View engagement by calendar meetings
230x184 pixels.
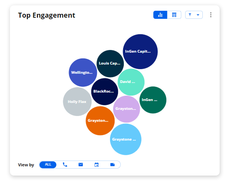pyautogui.click(x=97, y=164)
